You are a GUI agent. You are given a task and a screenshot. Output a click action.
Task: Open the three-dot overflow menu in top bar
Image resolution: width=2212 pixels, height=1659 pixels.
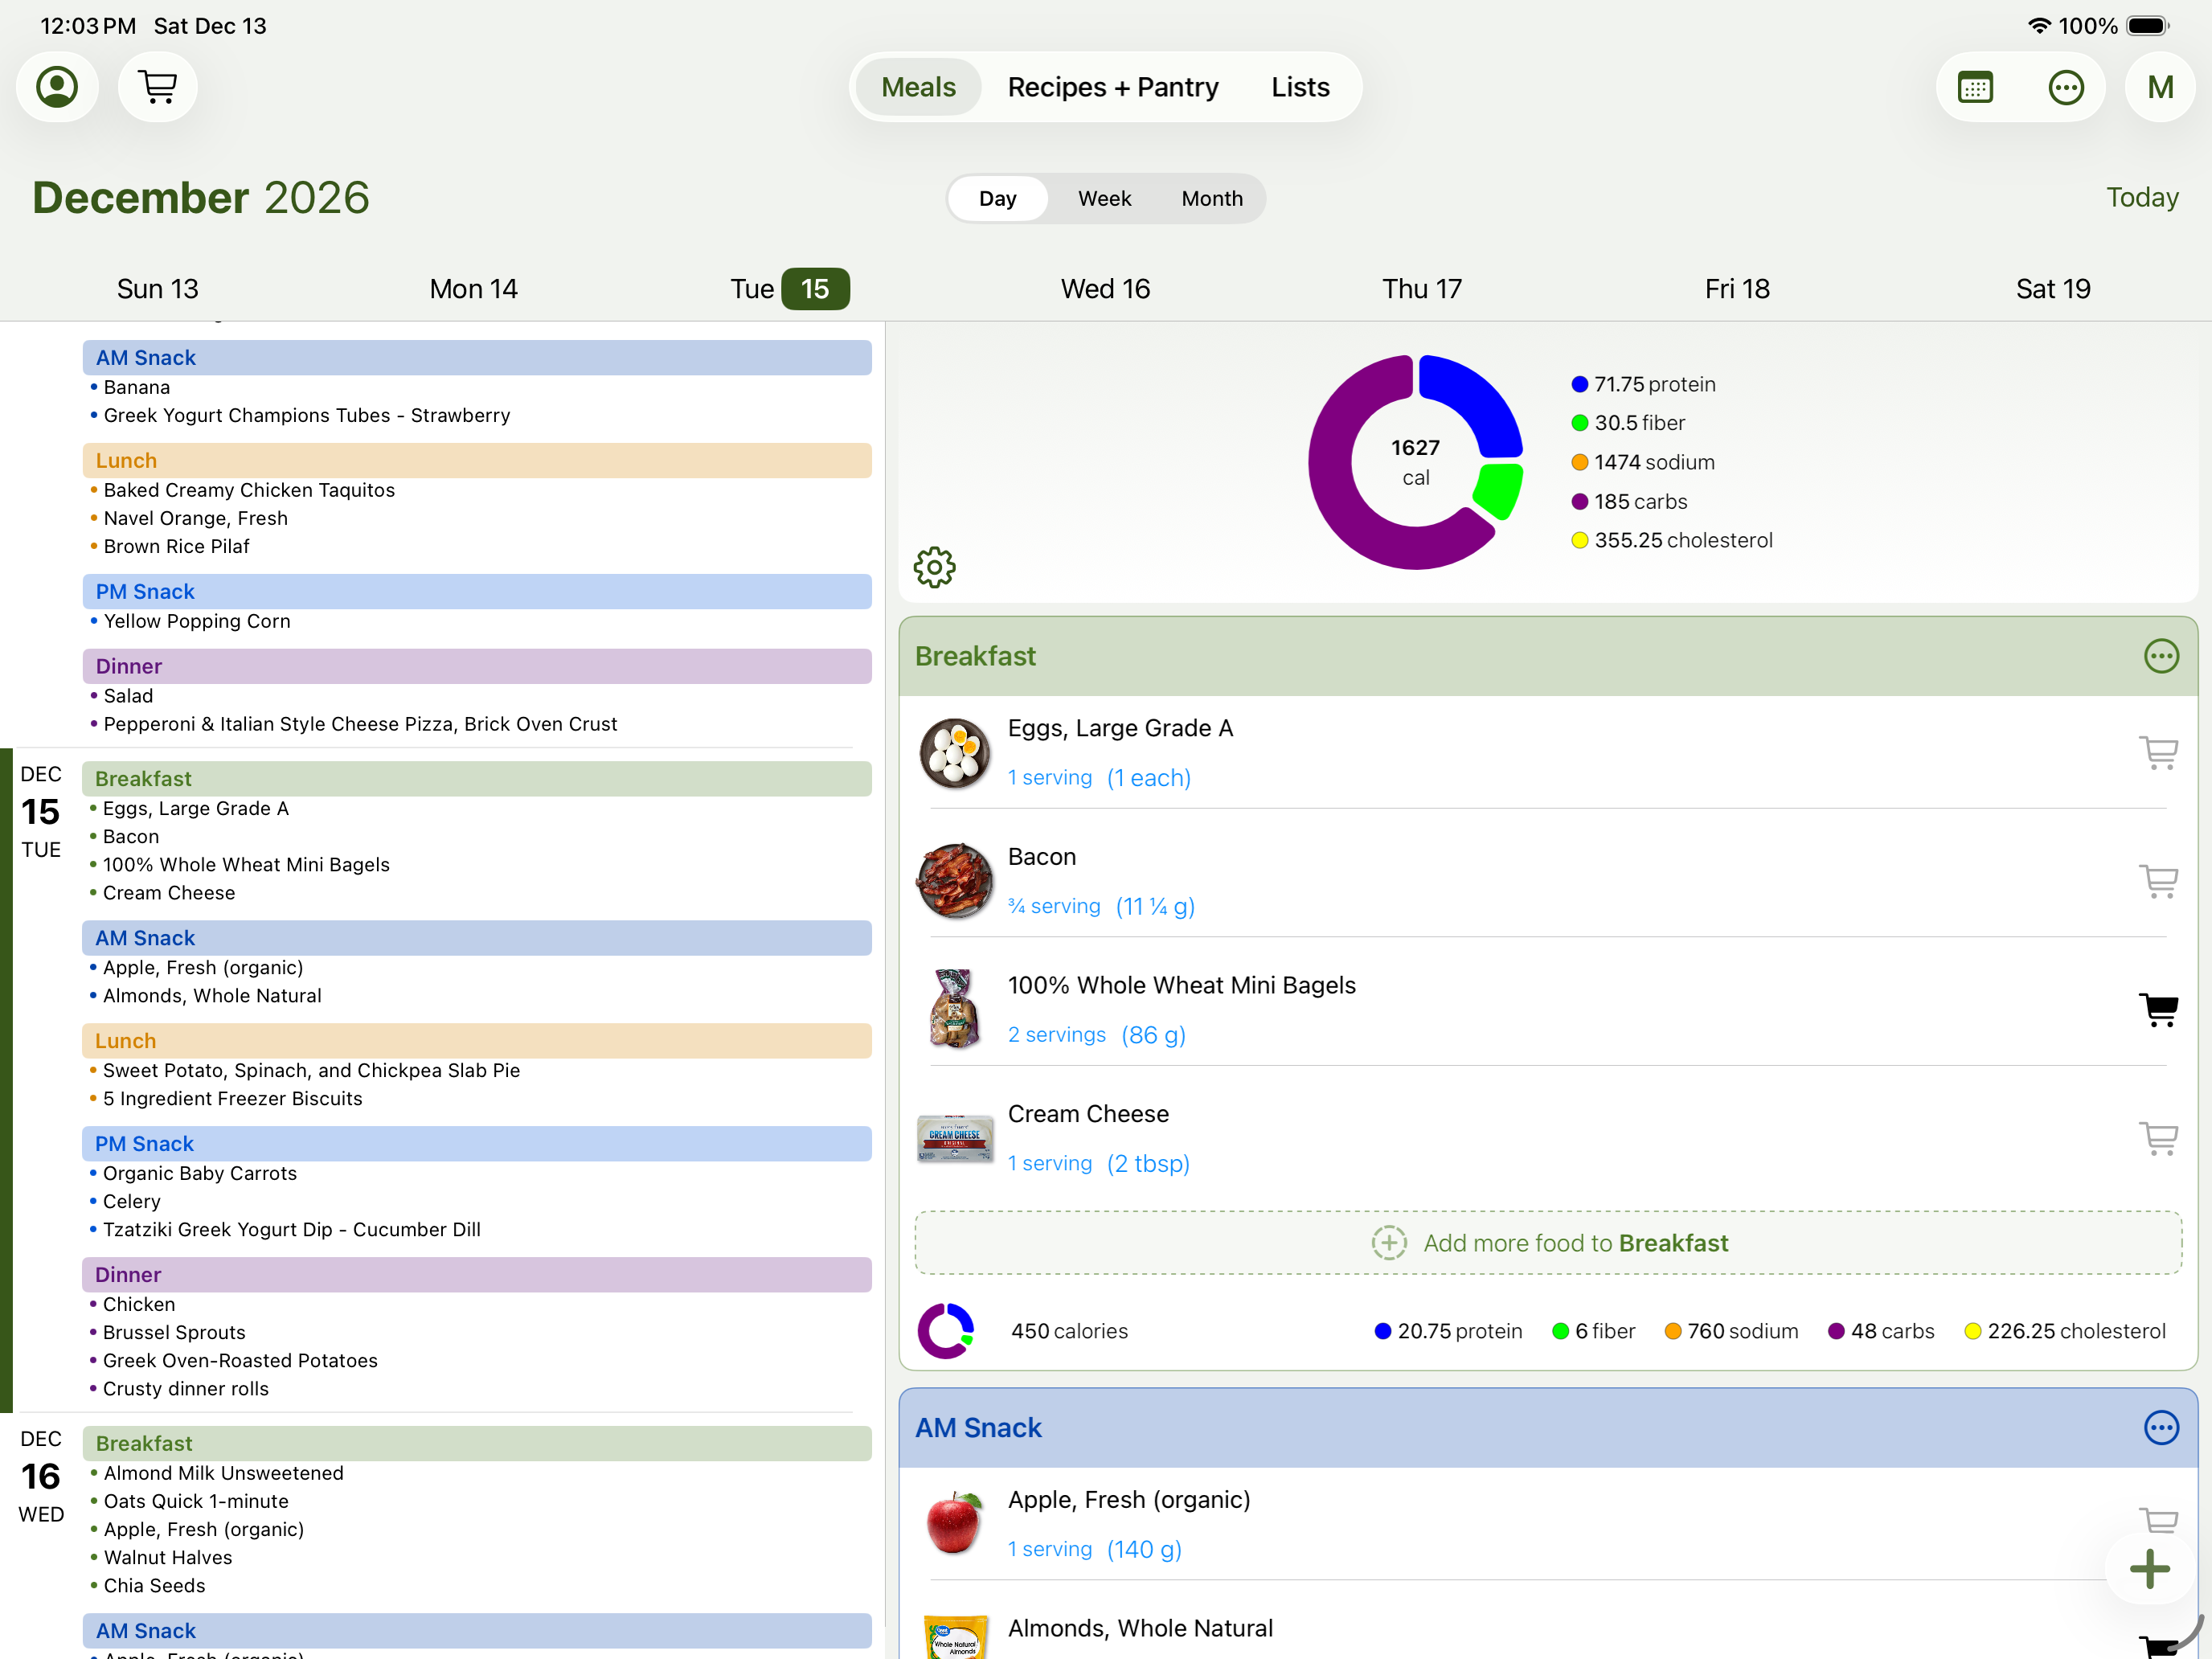click(2066, 87)
